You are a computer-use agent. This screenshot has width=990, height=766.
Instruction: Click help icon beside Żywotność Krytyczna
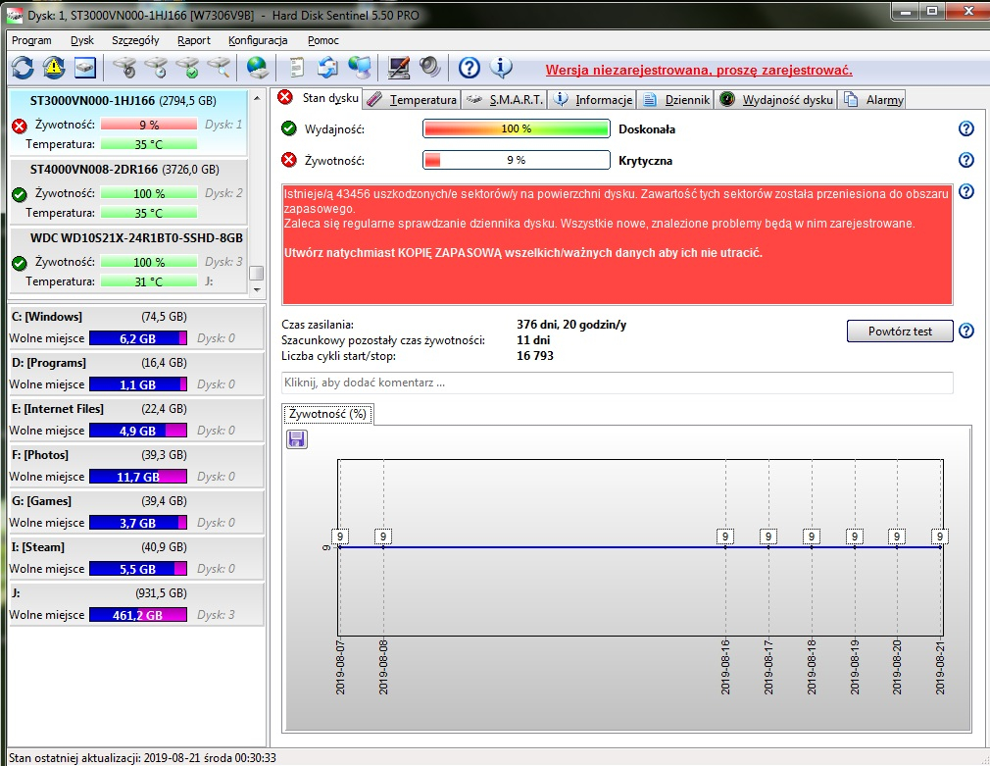point(966,160)
